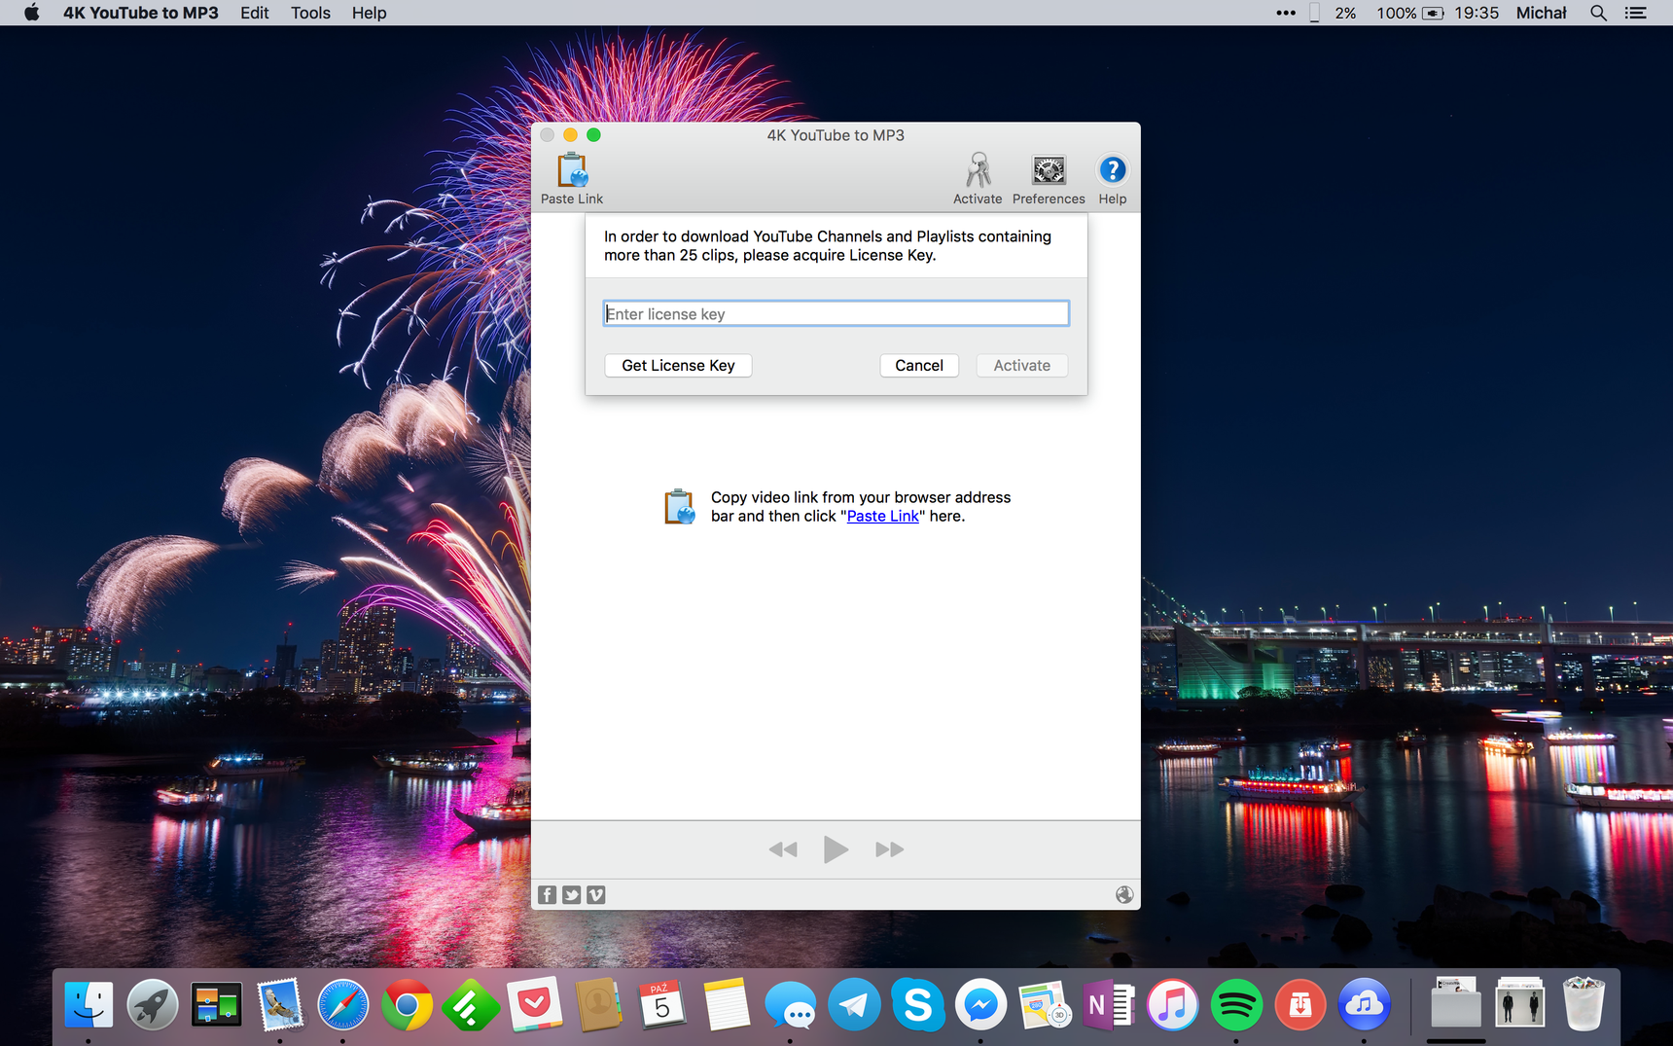
Task: Open OneNote in the Dock
Action: [1109, 1005]
